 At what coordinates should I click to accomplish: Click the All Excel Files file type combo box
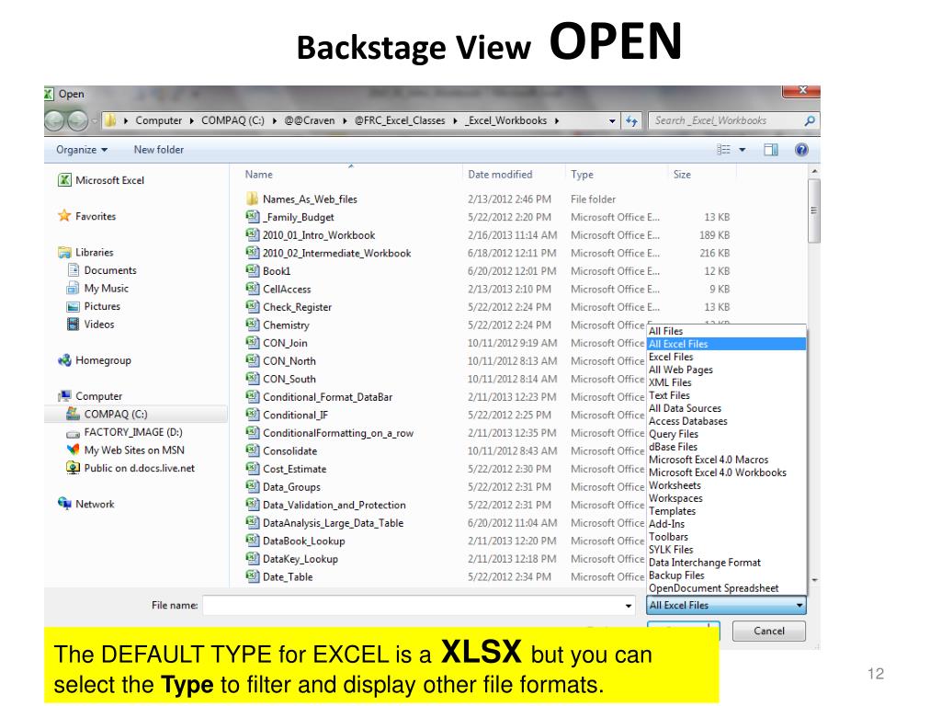tap(726, 605)
